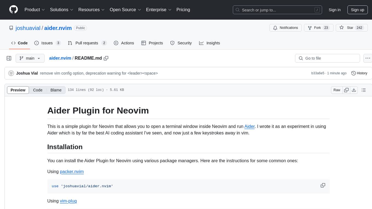Open aider.nvim in the breadcrumb path

tap(60, 58)
